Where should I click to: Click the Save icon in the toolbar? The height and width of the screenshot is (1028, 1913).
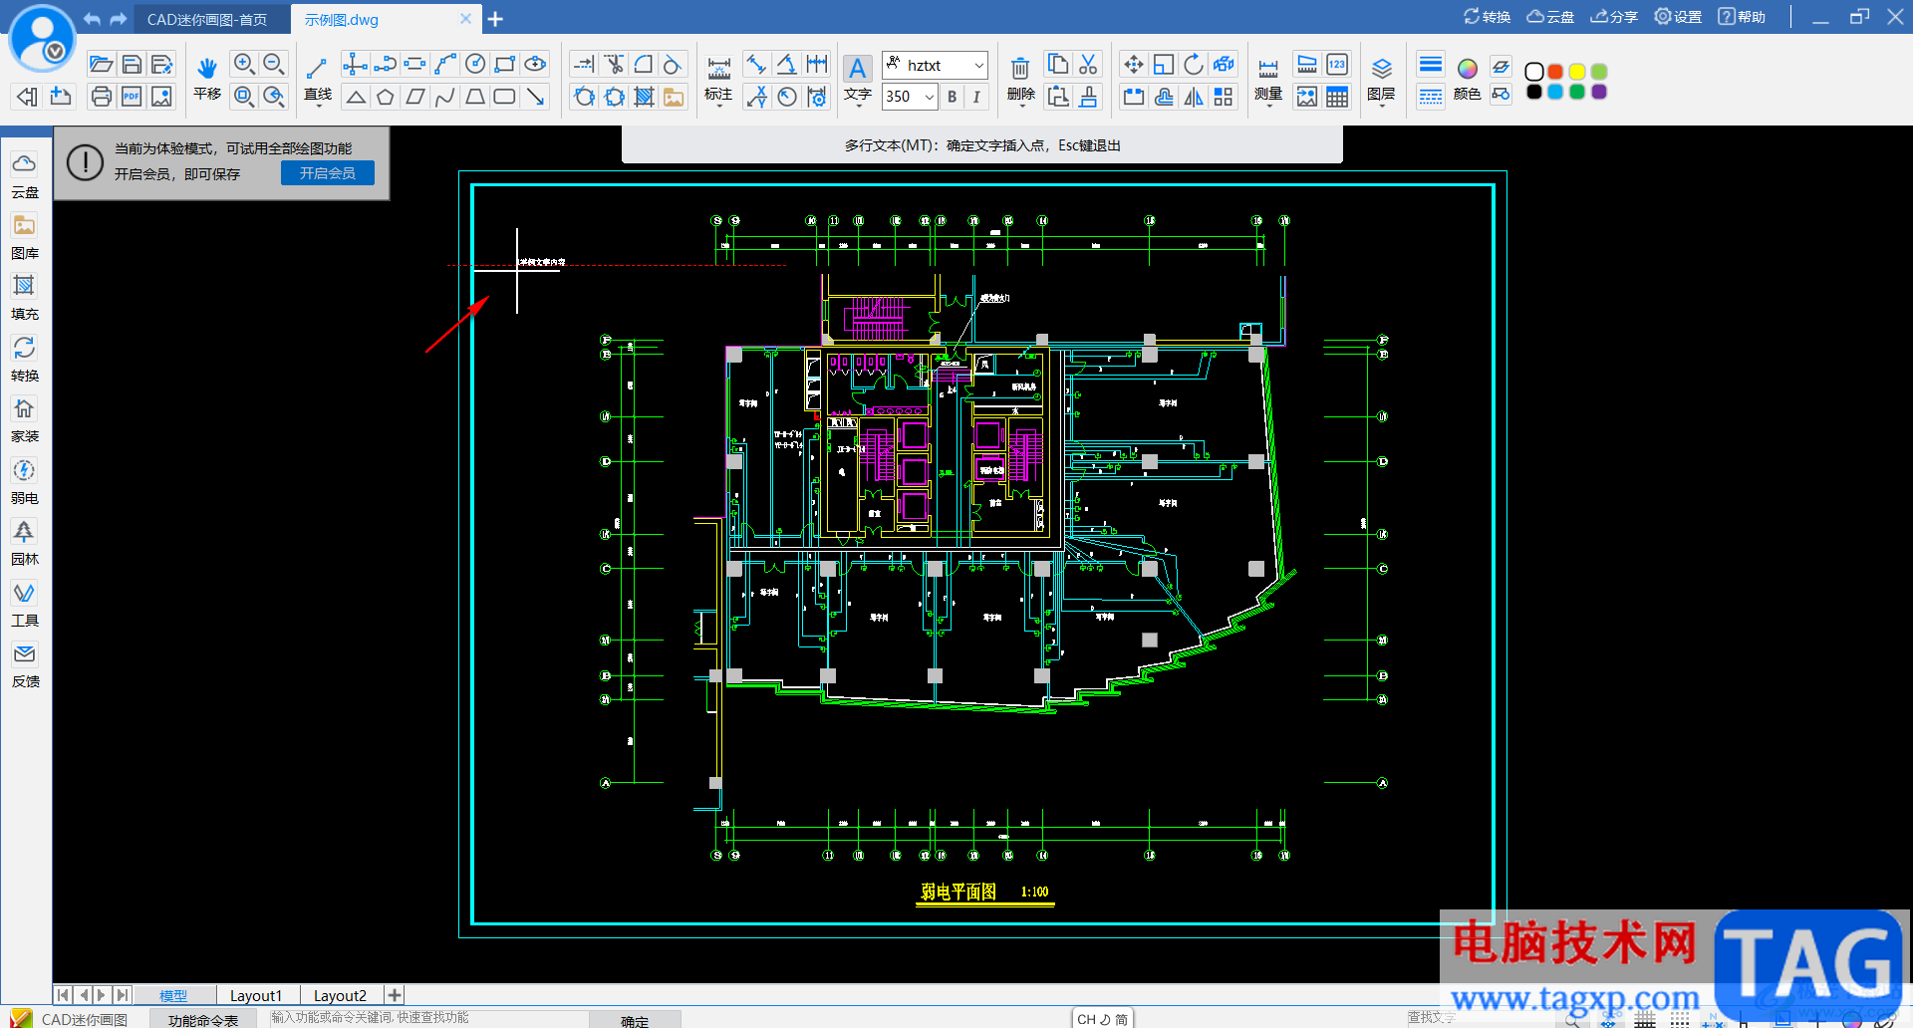point(132,65)
